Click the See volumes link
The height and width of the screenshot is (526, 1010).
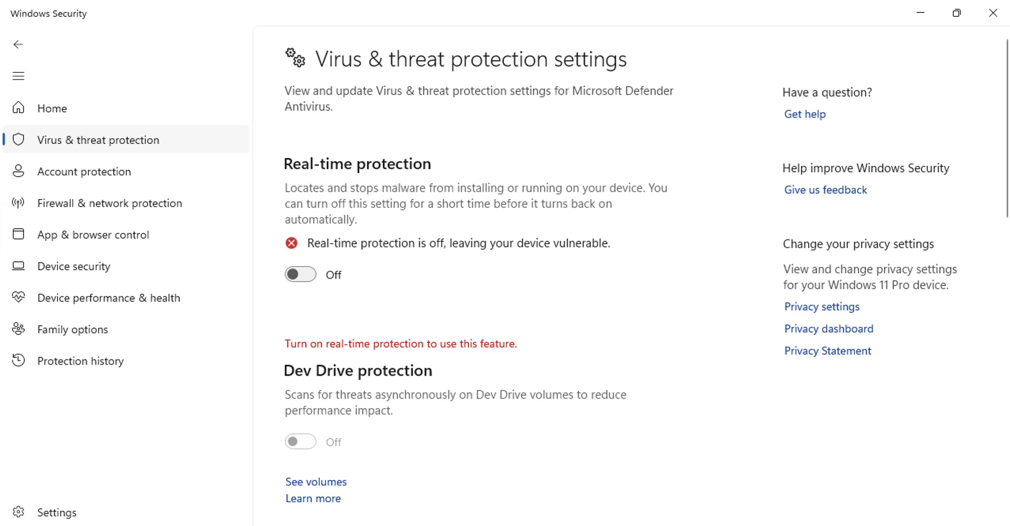pos(316,482)
